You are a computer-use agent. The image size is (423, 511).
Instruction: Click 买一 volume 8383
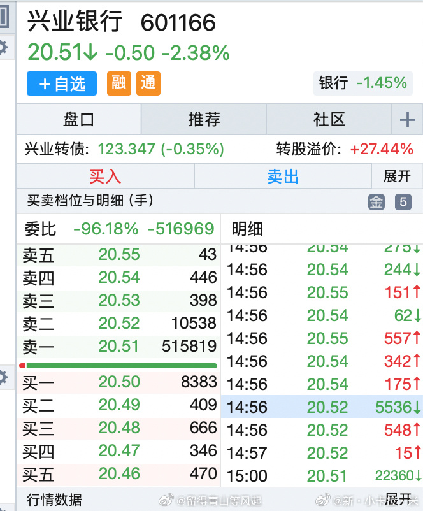(x=199, y=382)
